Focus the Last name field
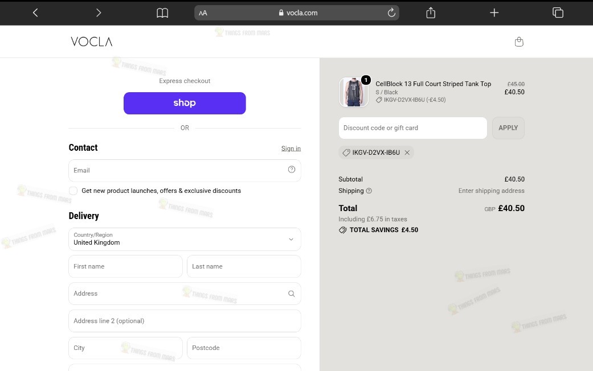The width and height of the screenshot is (593, 371). pyautogui.click(x=244, y=266)
